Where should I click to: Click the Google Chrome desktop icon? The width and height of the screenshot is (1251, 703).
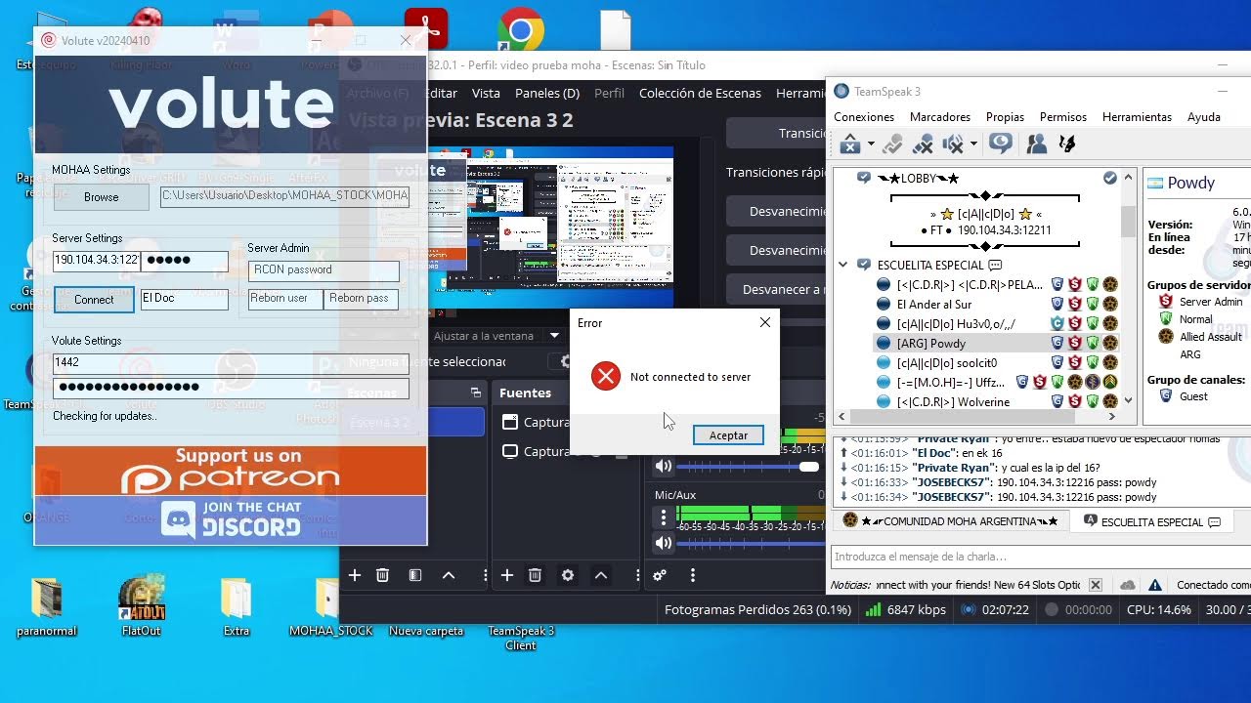tap(521, 31)
